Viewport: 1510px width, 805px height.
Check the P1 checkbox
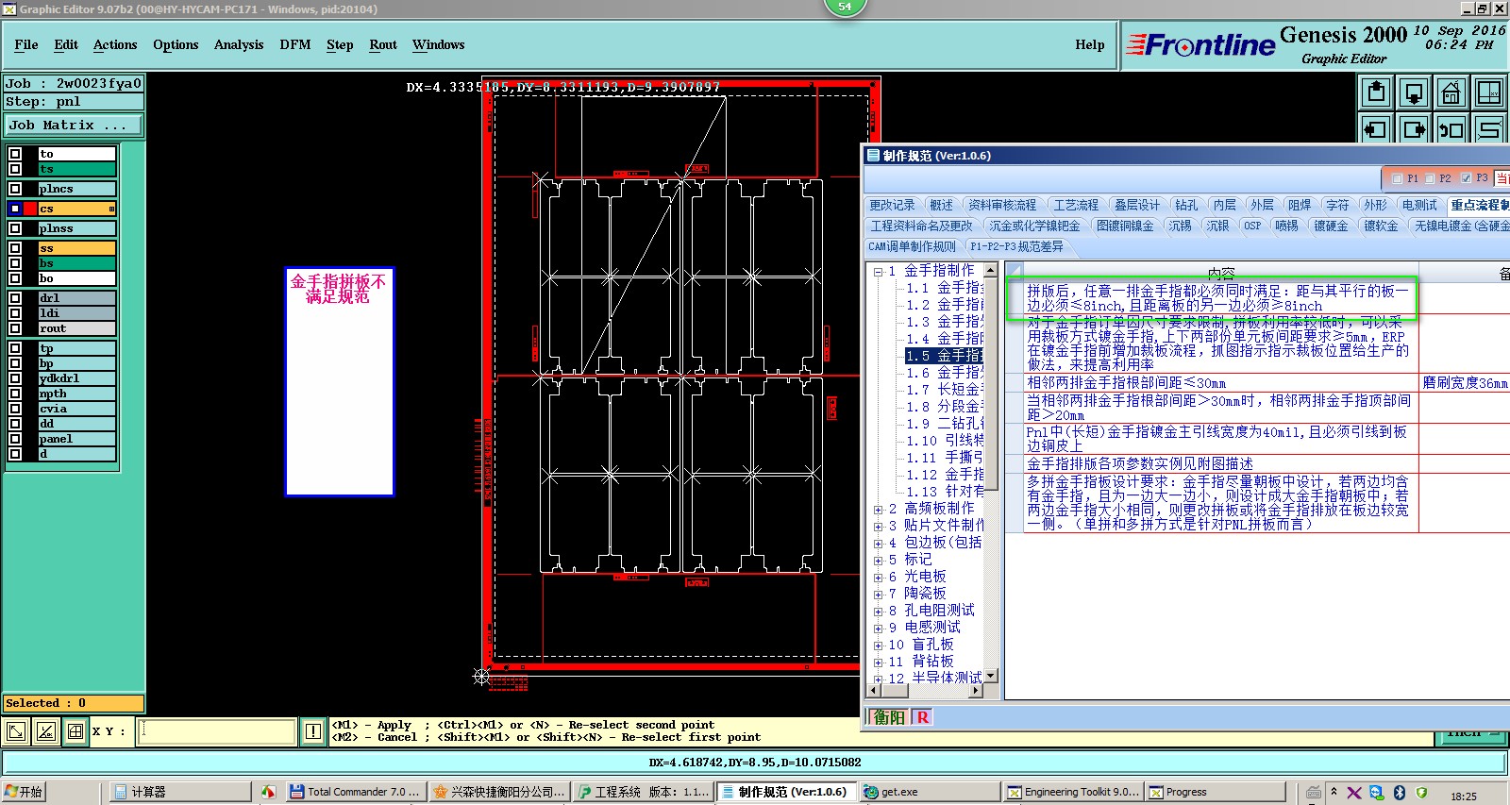click(x=1398, y=178)
